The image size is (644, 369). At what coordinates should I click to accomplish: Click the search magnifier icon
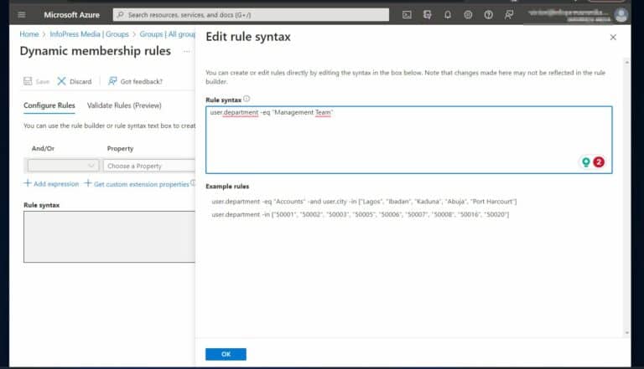[121, 15]
